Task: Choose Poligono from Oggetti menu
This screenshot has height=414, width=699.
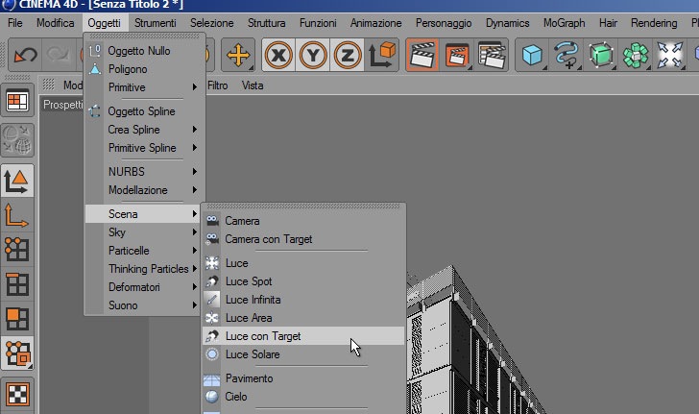Action: click(144, 69)
